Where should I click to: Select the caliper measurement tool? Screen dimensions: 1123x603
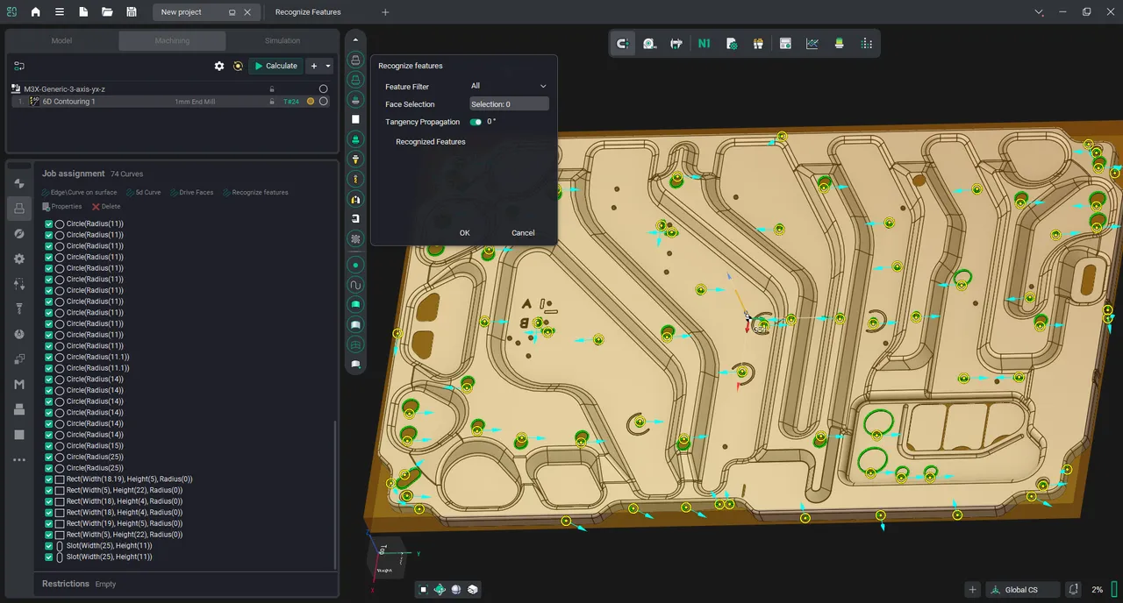tap(676, 43)
